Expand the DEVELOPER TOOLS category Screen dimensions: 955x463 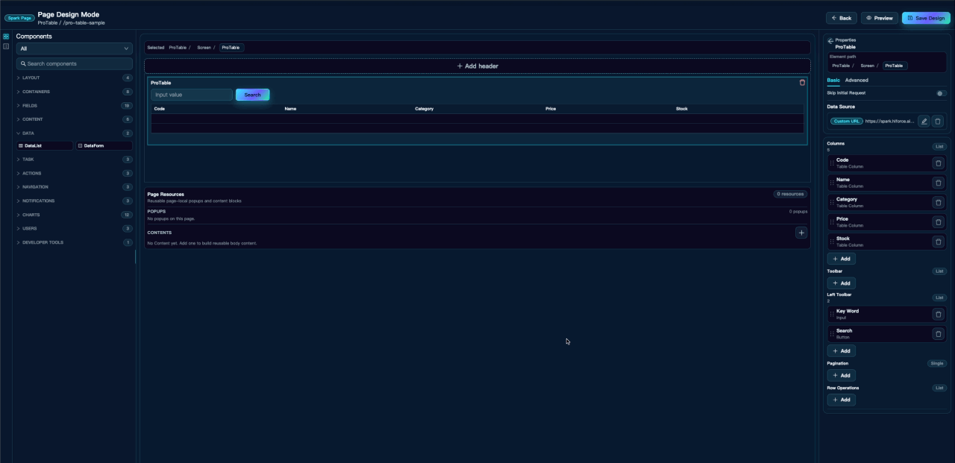click(x=75, y=242)
